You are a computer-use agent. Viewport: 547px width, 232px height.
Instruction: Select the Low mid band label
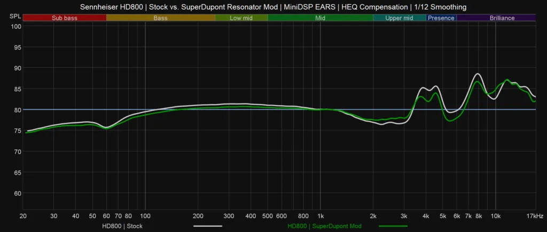click(241, 18)
